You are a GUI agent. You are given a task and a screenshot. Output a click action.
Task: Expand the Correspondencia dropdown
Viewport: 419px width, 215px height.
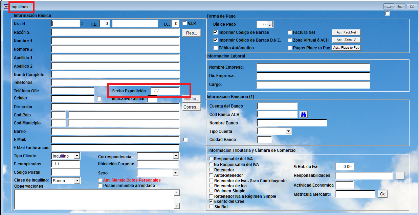(176, 156)
